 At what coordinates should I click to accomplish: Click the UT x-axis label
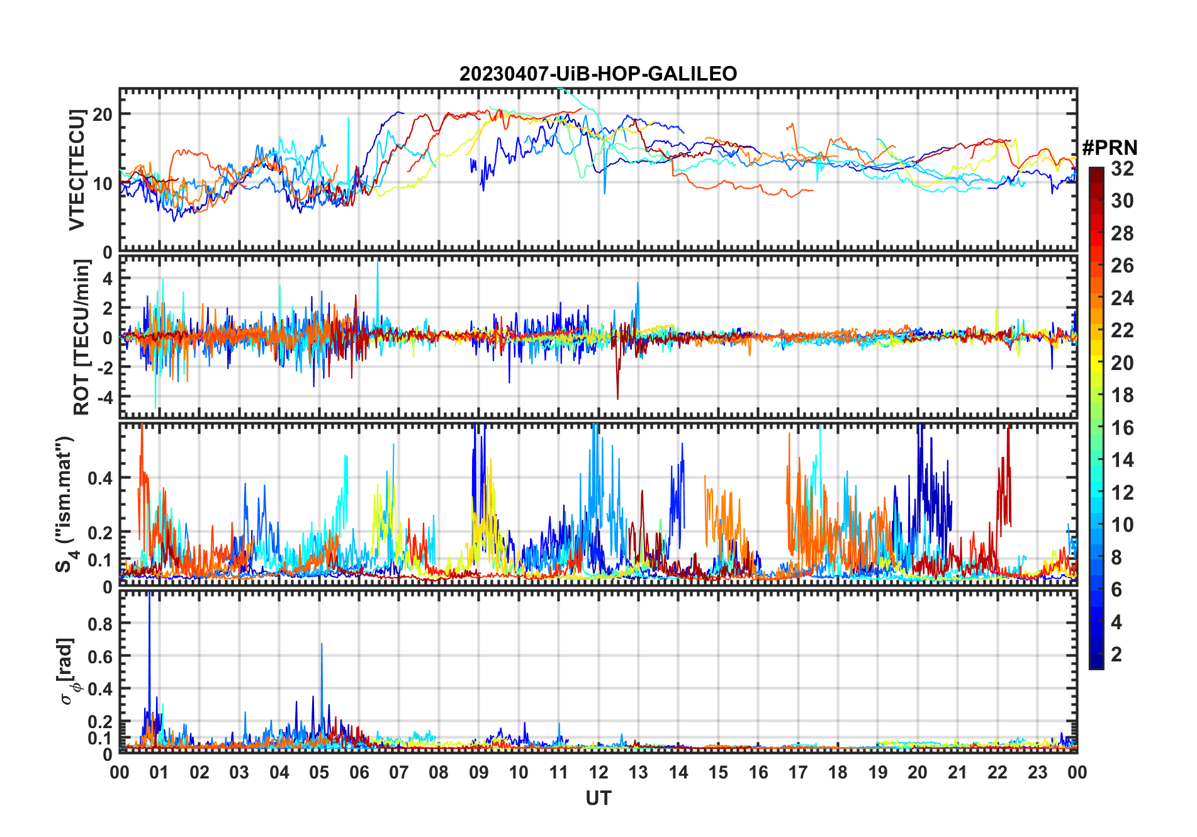click(x=598, y=799)
